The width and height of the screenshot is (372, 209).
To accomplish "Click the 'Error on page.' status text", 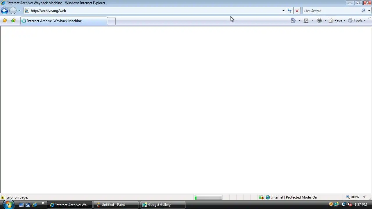I will pos(17,197).
